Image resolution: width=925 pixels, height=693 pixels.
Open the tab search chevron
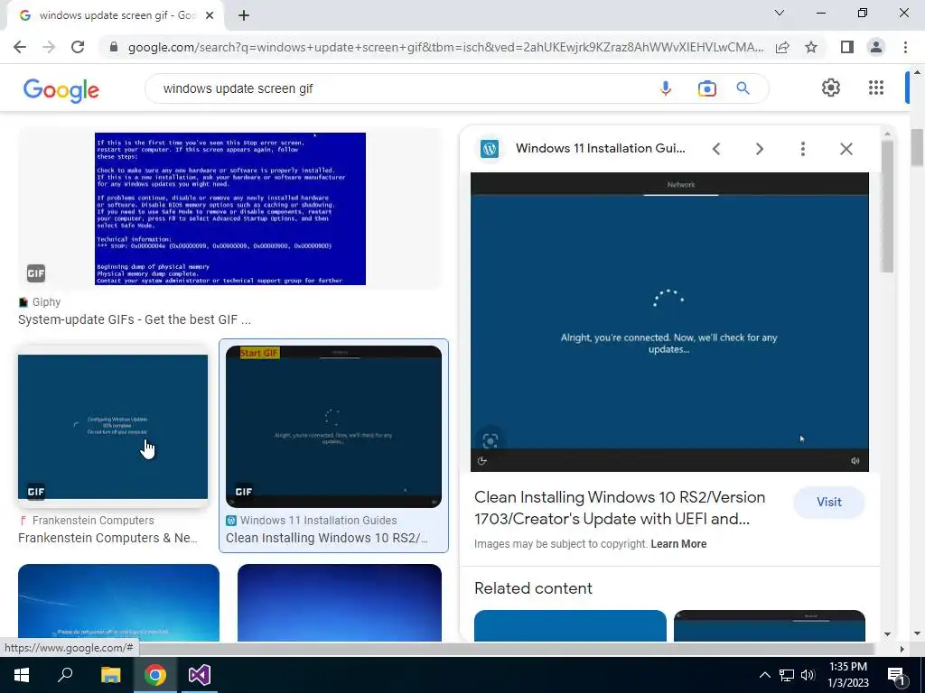(x=780, y=13)
